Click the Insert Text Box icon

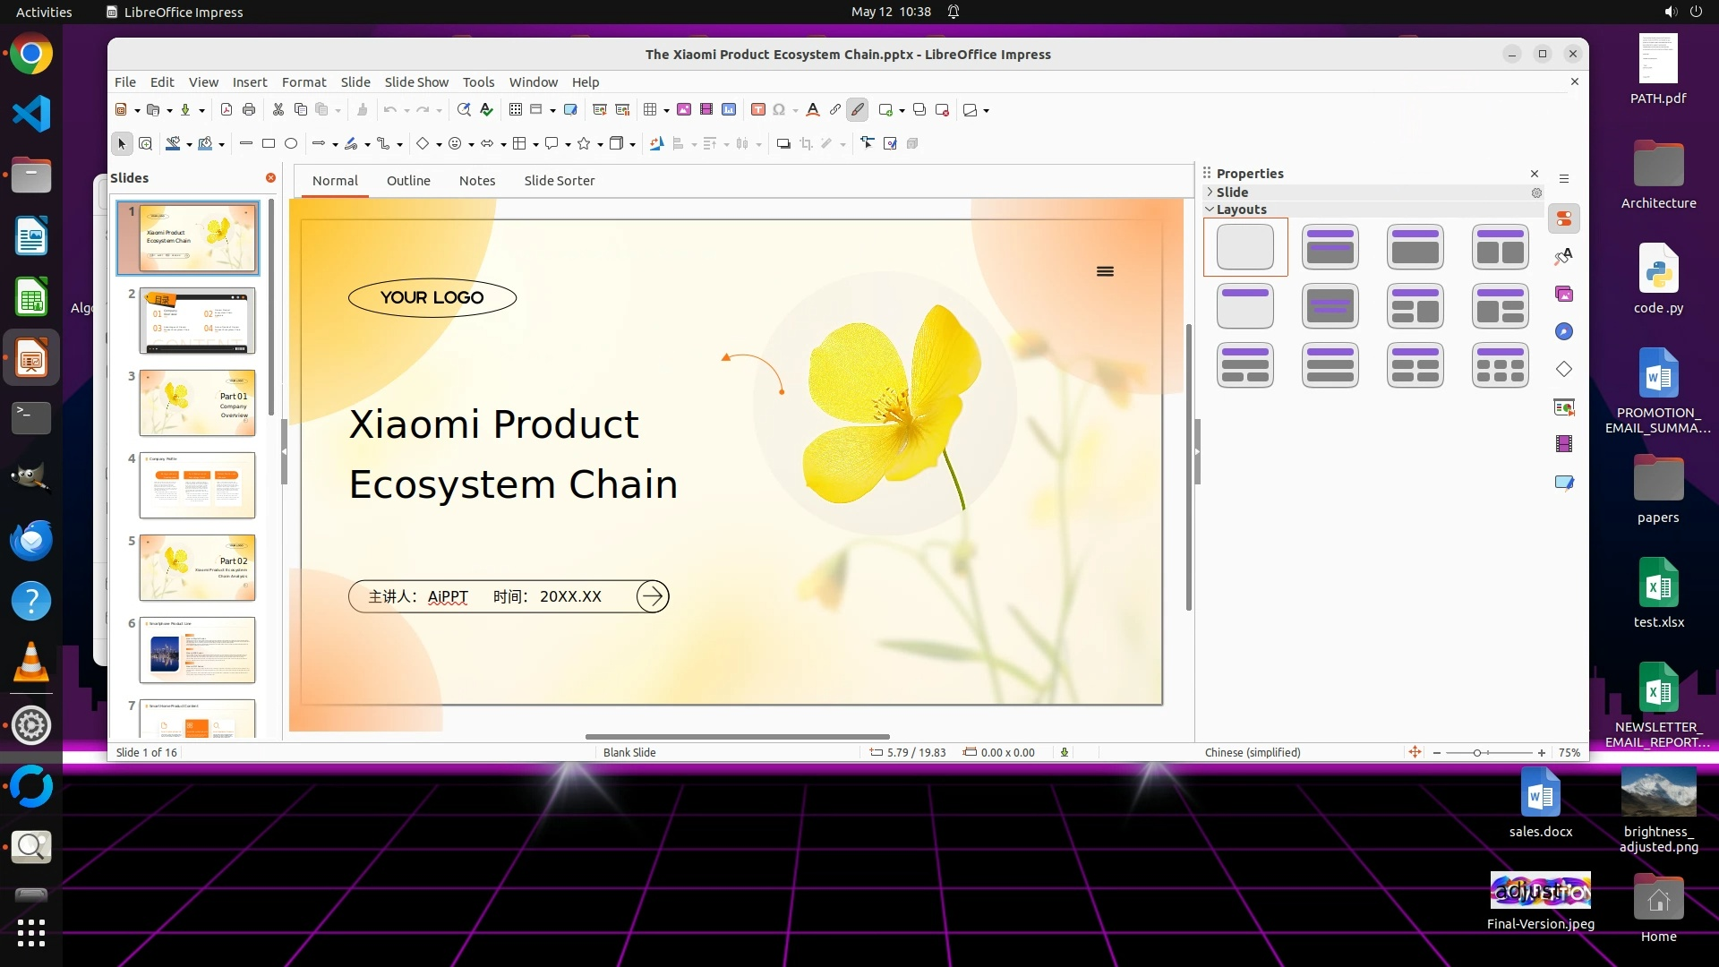point(757,109)
